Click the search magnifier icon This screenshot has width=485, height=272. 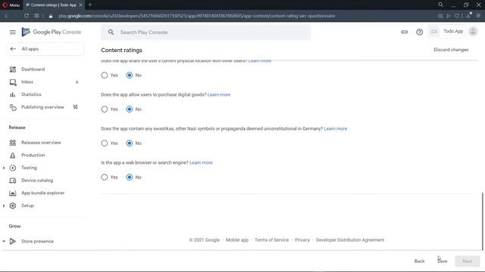111,32
